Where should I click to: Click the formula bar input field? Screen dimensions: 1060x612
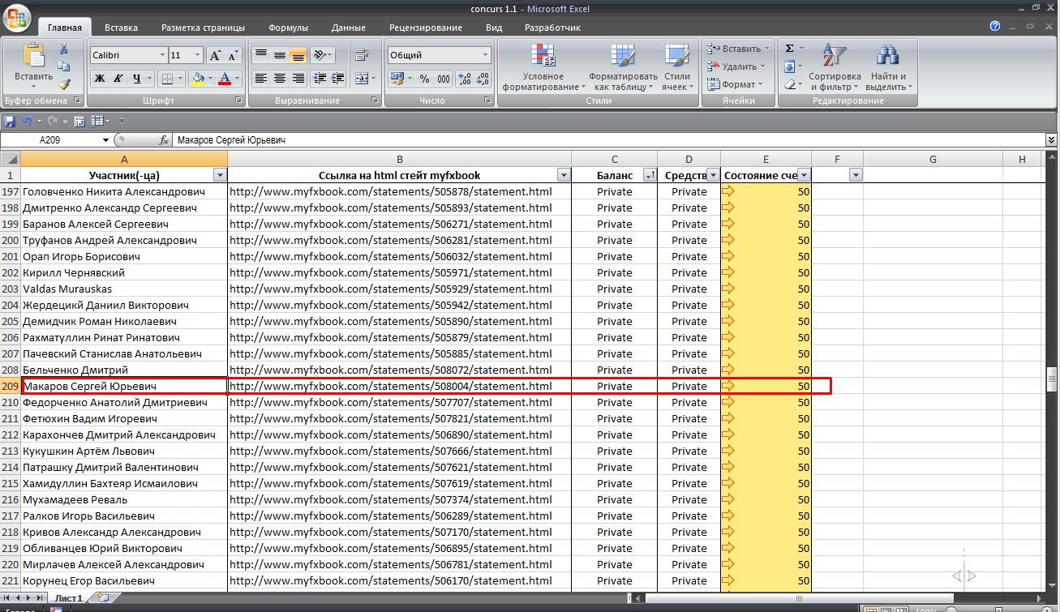608,140
